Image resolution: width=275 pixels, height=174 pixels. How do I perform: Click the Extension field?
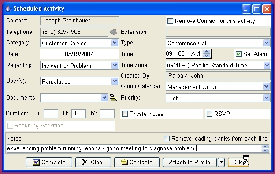tap(218, 32)
